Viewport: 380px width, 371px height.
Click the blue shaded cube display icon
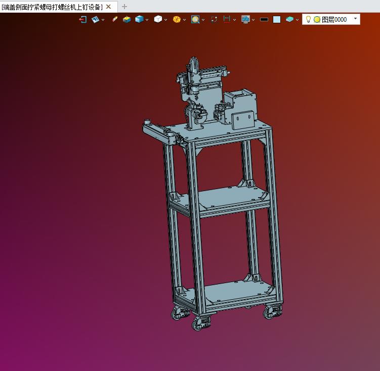click(139, 19)
